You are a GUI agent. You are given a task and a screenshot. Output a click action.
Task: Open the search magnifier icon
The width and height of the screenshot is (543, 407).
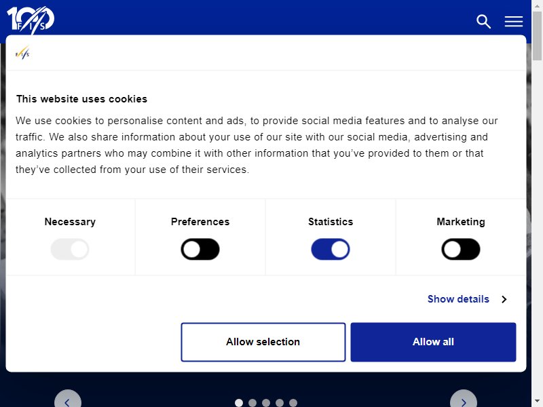(x=483, y=22)
